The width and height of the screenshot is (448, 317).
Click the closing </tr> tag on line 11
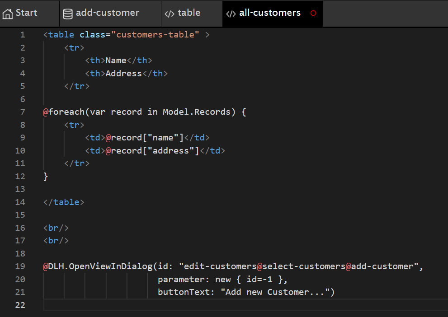click(x=77, y=163)
